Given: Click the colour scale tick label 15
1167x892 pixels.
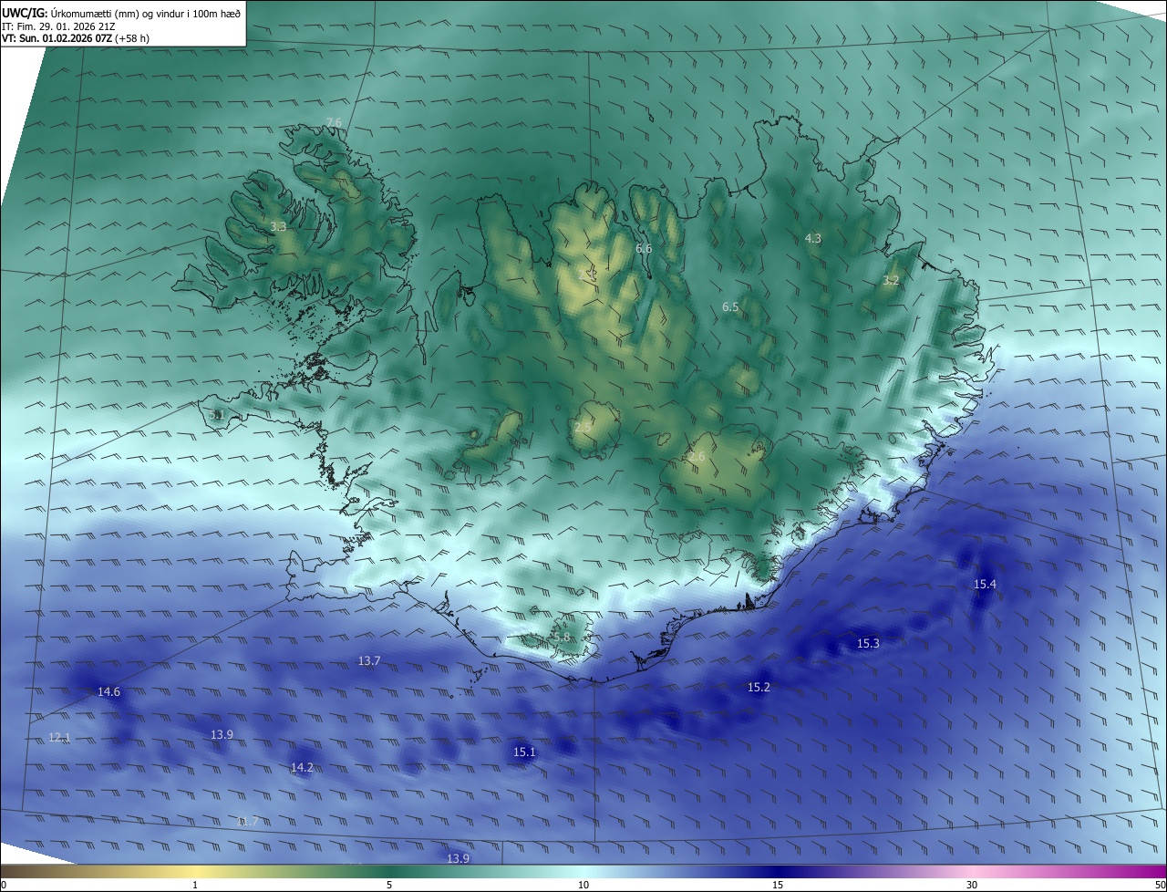Looking at the screenshot, I should coord(778,885).
